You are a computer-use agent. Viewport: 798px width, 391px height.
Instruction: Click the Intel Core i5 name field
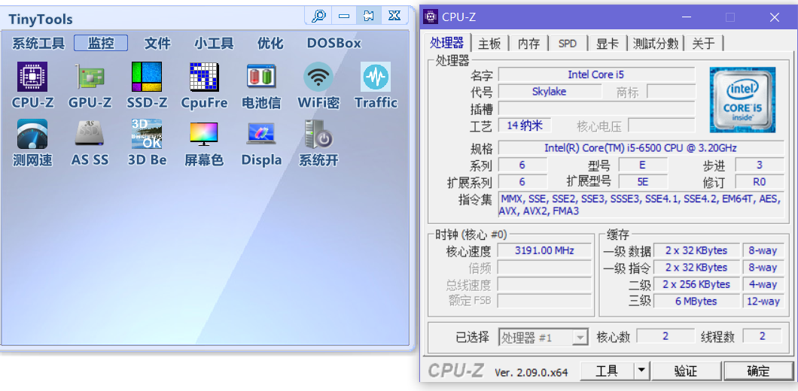click(596, 74)
